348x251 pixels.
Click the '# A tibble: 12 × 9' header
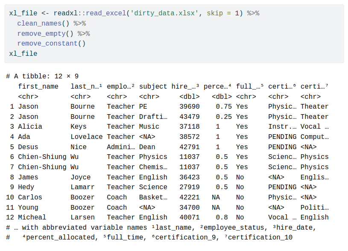click(x=42, y=76)
